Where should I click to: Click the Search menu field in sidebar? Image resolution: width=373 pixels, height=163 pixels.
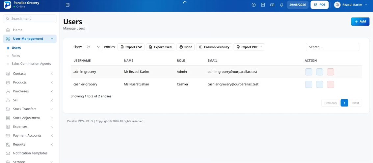click(30, 19)
